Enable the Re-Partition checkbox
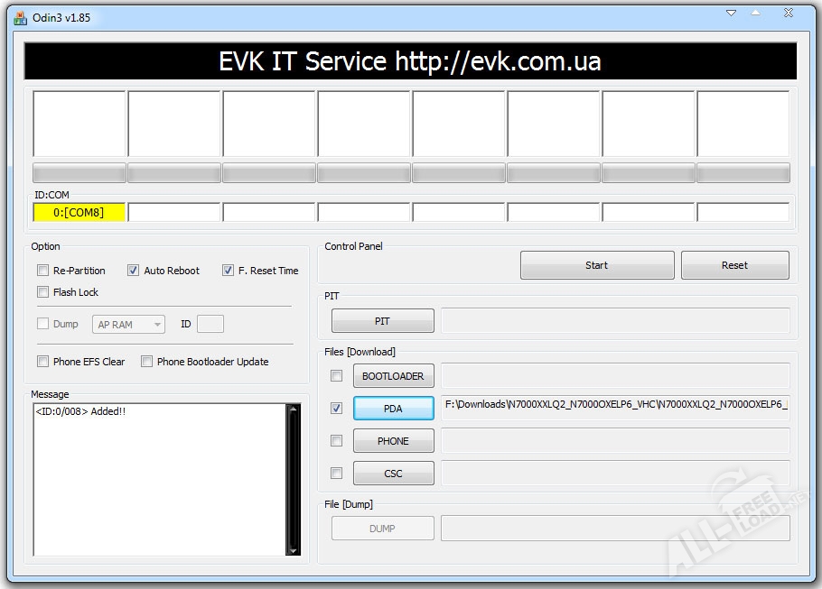Image resolution: width=822 pixels, height=589 pixels. pos(42,271)
